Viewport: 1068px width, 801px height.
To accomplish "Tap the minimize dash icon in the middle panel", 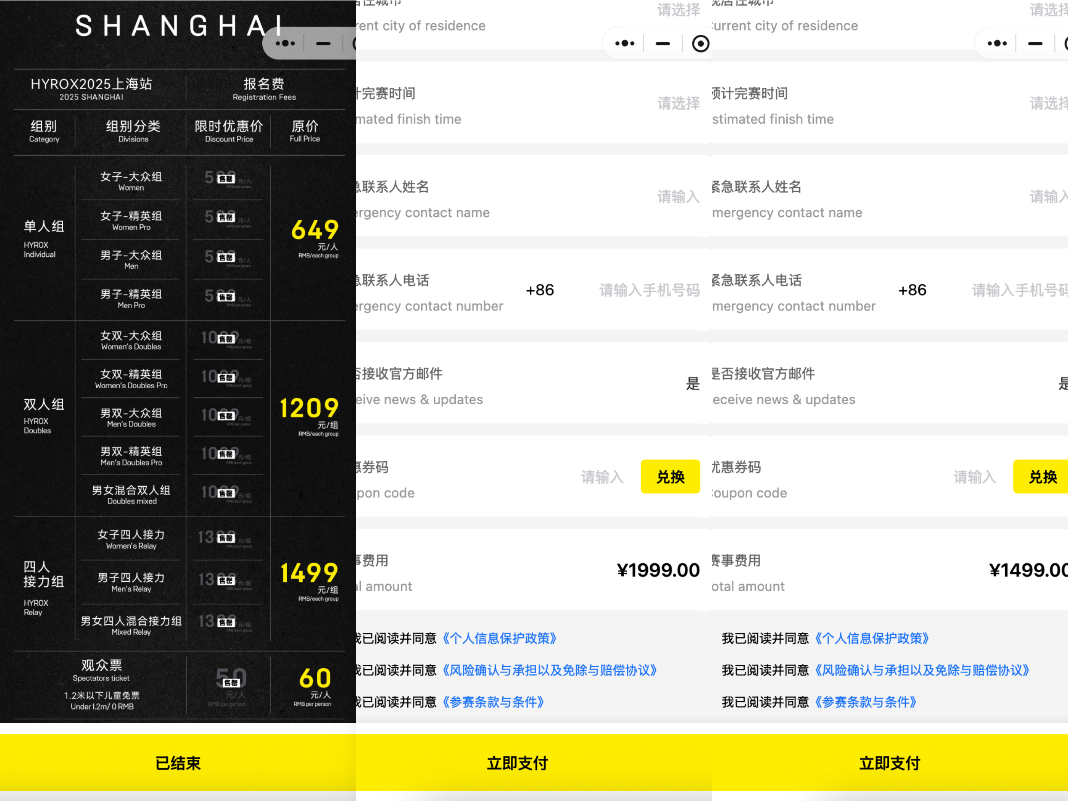I will (663, 43).
